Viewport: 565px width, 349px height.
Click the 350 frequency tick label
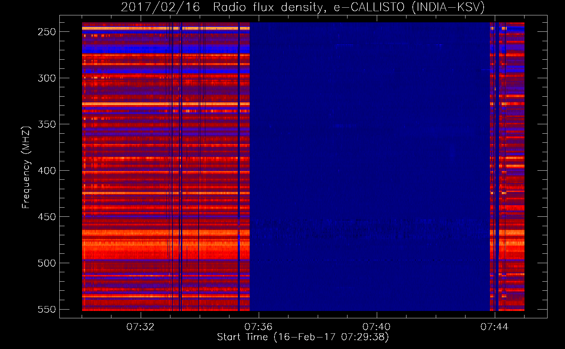[x=47, y=124]
